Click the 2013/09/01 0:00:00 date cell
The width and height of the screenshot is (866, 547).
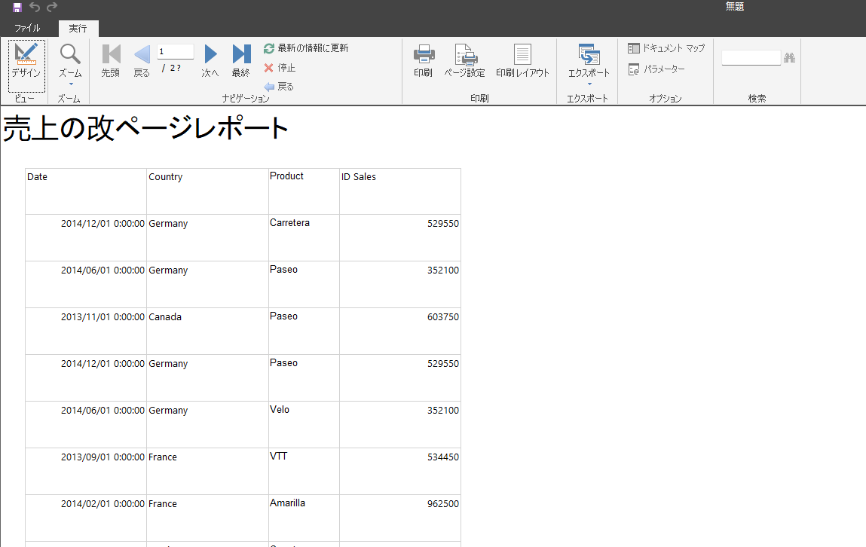click(x=86, y=471)
